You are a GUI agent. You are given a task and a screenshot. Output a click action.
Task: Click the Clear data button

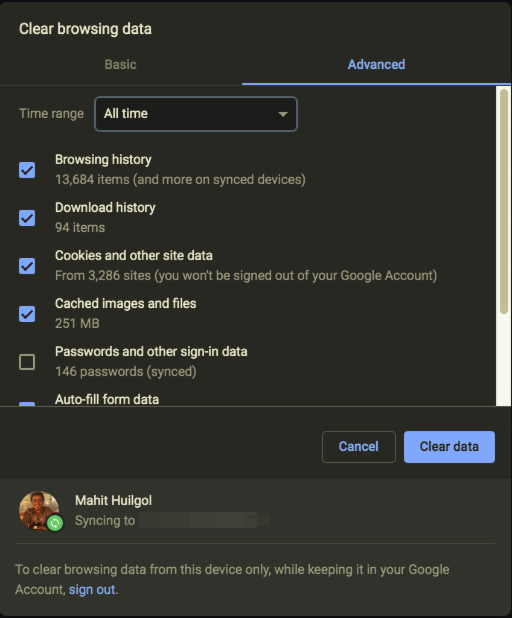(449, 446)
